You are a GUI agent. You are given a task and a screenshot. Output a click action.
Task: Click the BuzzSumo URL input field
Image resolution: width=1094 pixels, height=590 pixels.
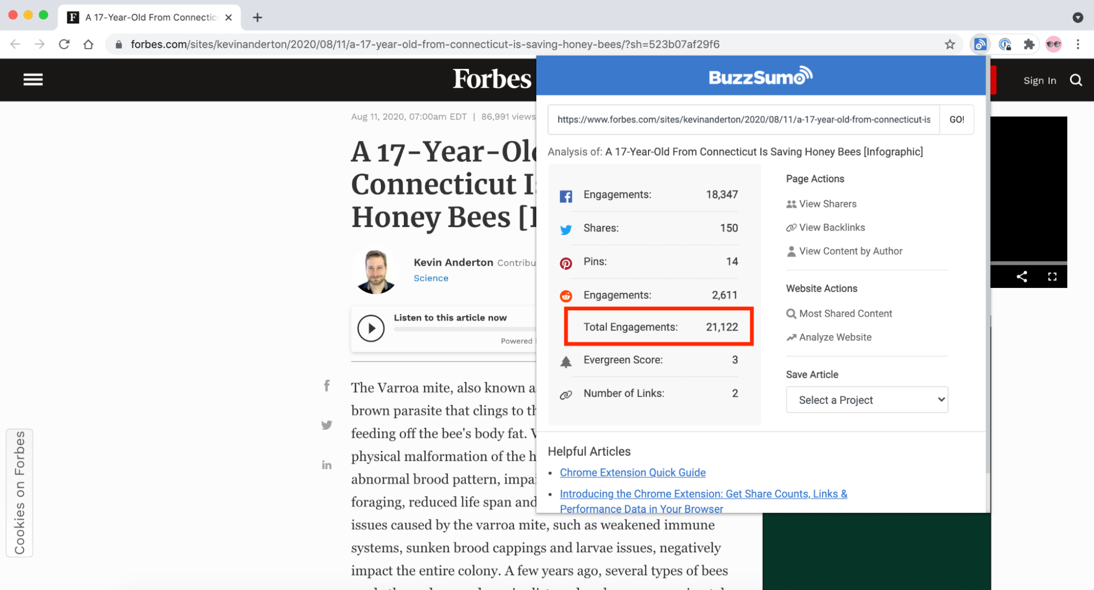tap(744, 119)
